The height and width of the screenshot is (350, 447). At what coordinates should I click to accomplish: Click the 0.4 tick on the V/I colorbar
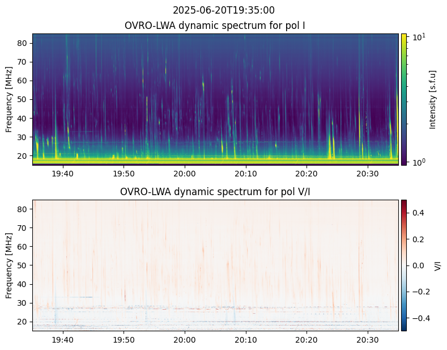tap(418, 213)
